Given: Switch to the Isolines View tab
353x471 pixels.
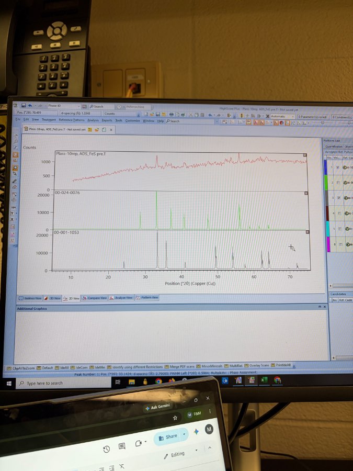Looking at the screenshot, I should [30, 298].
